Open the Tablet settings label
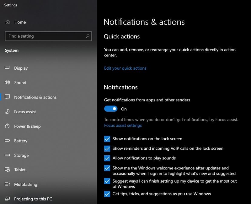Image resolution: width=251 pixels, height=204 pixels. (x=20, y=170)
